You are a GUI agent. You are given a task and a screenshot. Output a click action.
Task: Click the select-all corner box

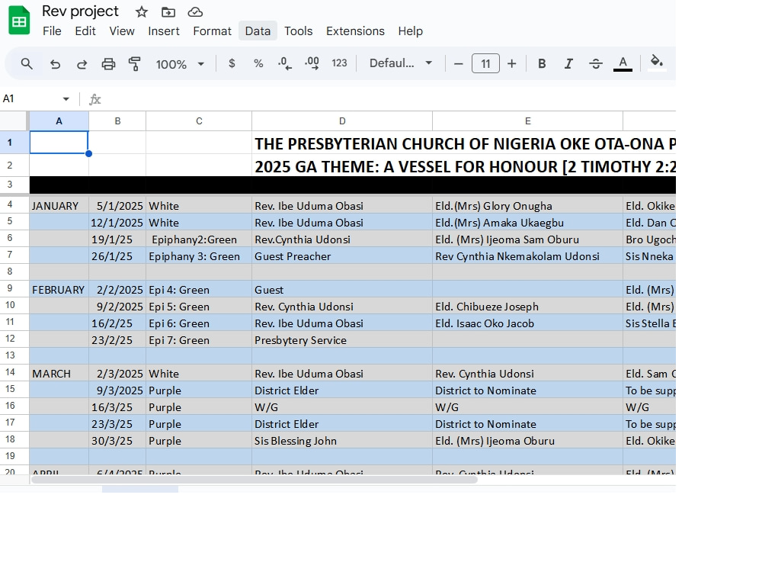pos(14,121)
